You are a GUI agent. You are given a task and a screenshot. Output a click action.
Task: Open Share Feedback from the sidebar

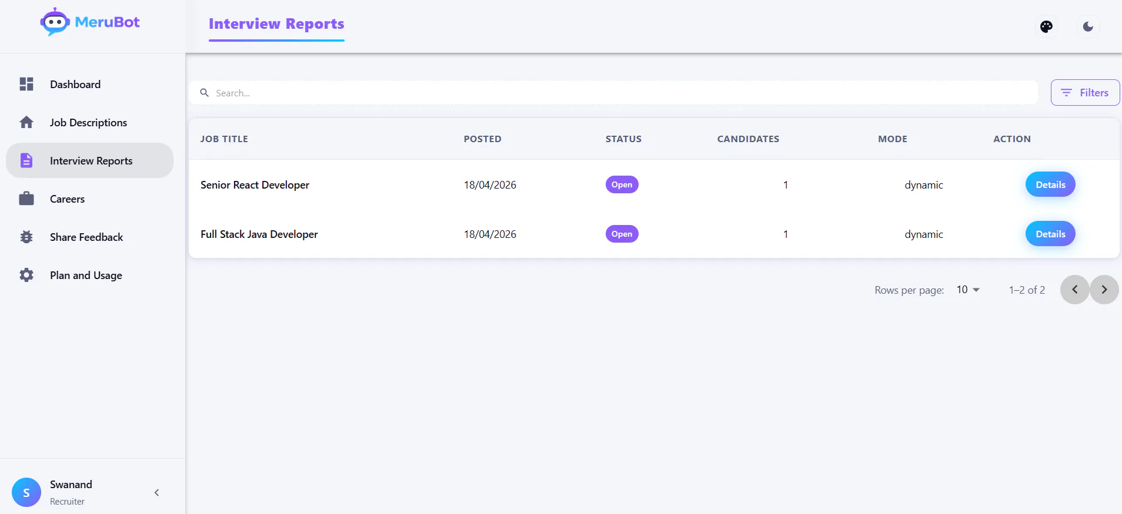(x=89, y=237)
